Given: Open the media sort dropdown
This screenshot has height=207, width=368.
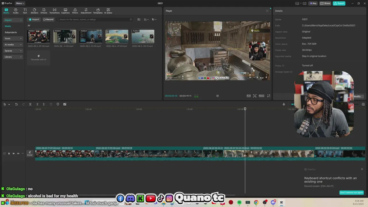Looking at the screenshot, I should [146, 20].
